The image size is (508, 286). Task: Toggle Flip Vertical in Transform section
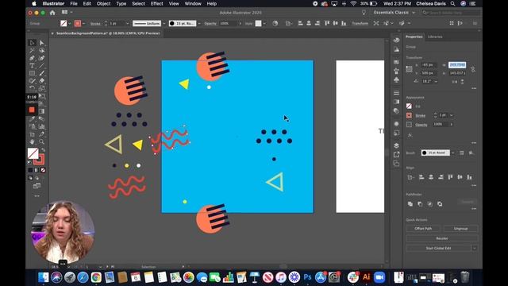click(462, 81)
